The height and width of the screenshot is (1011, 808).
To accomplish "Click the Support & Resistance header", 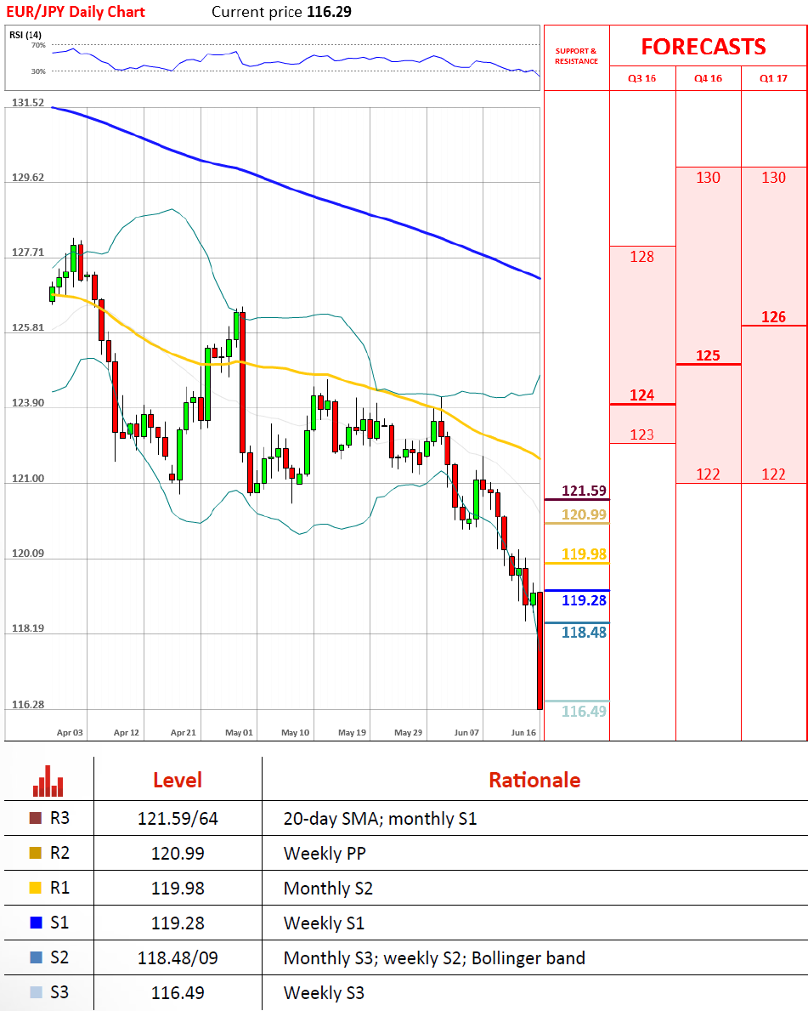I will (576, 56).
